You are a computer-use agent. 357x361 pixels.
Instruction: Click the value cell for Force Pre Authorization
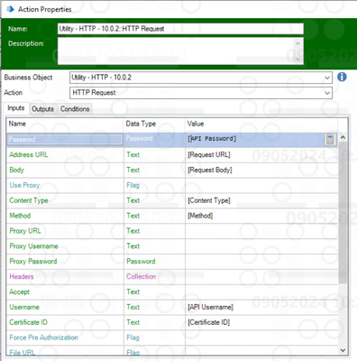click(261, 338)
